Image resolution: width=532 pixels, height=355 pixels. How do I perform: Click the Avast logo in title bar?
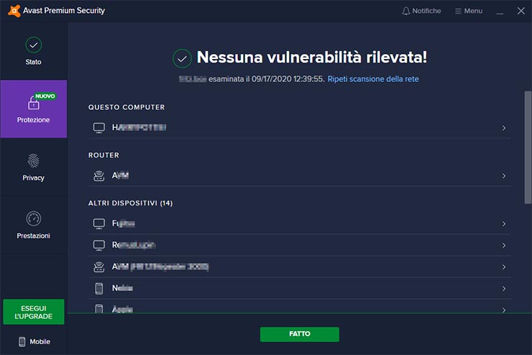(11, 11)
